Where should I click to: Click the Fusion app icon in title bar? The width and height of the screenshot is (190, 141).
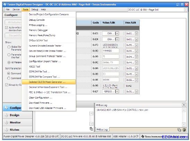(5, 4)
